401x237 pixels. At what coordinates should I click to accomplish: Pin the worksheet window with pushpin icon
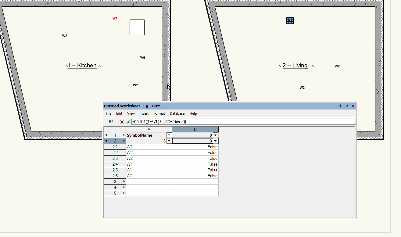[347, 106]
